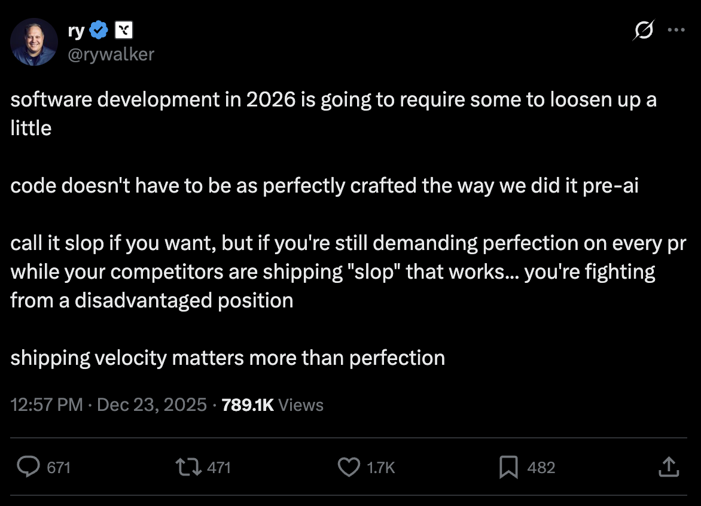Open the 471 reposts list
The height and width of the screenshot is (506, 701).
point(219,467)
